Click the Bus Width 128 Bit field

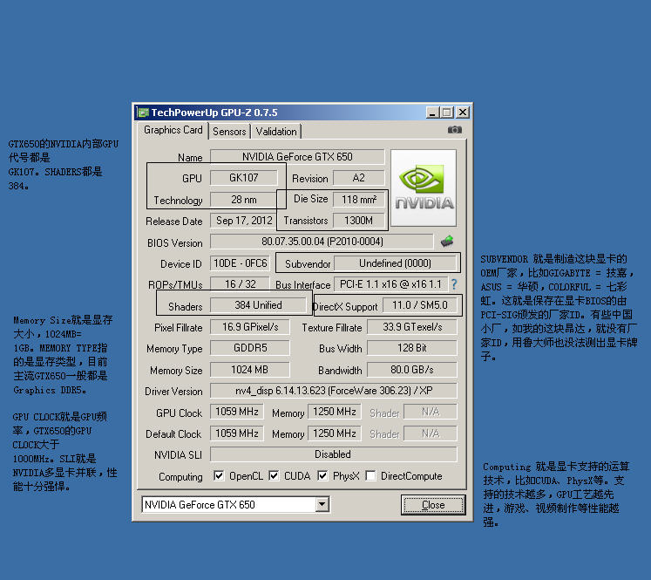[412, 348]
